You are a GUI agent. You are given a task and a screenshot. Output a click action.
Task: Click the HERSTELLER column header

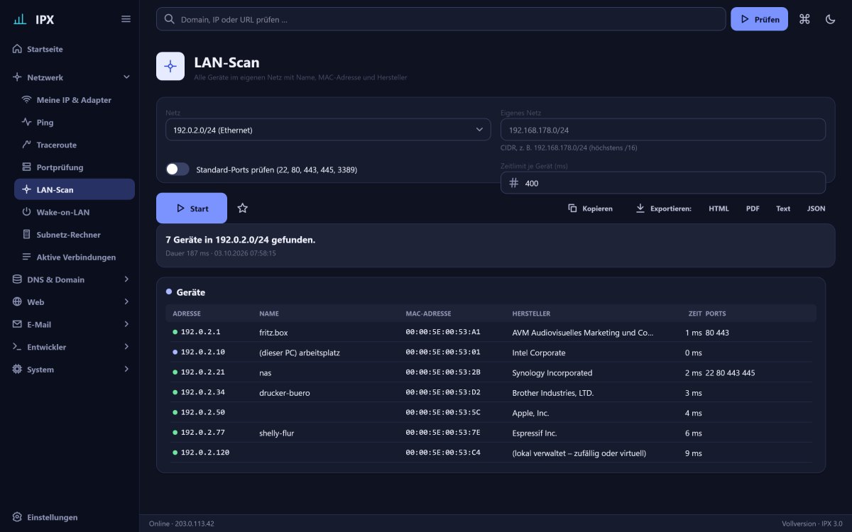pyautogui.click(x=531, y=313)
